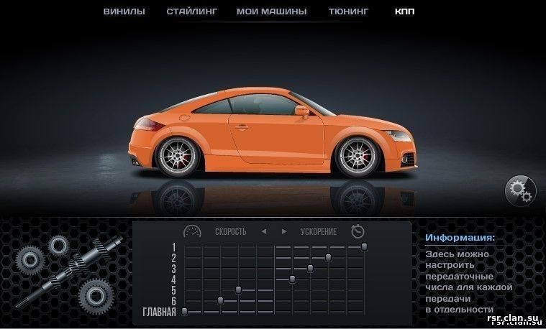Screen dimensions: 546x329
Task: Open the Винилы tab
Action: tap(124, 11)
